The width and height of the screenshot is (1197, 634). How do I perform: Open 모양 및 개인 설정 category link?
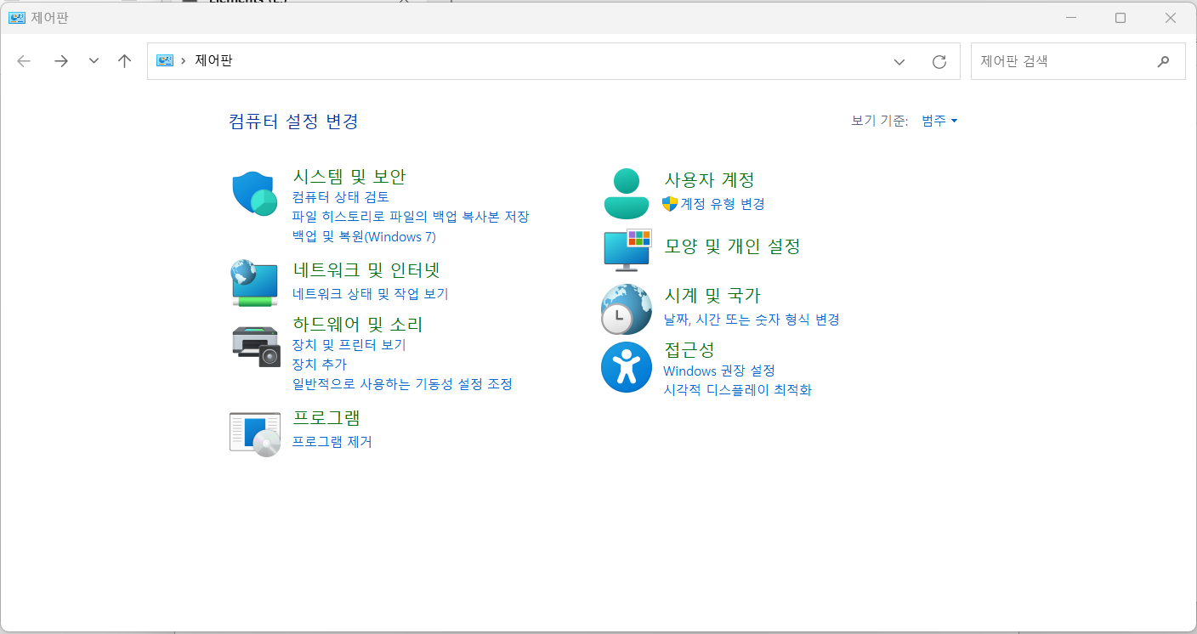click(x=732, y=246)
